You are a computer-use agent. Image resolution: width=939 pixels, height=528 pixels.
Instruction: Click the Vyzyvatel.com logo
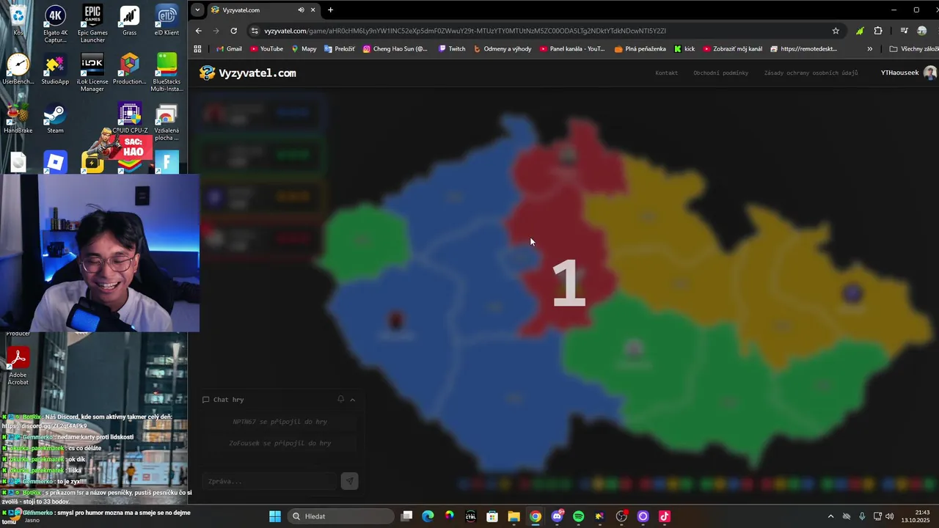pyautogui.click(x=248, y=73)
